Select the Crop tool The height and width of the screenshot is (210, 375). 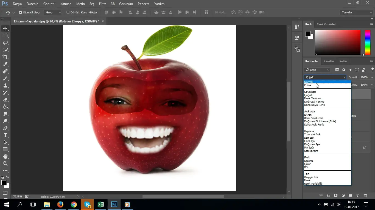(5, 57)
